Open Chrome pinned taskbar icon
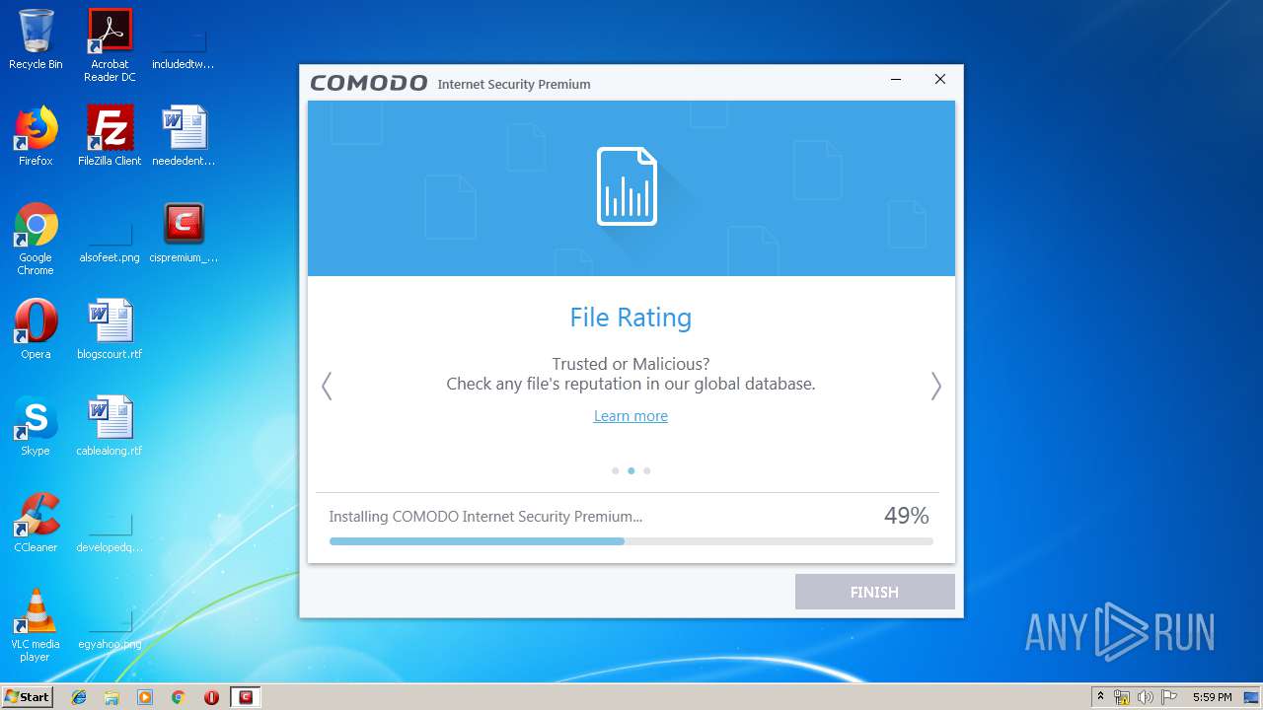Image resolution: width=1263 pixels, height=710 pixels. coord(178,697)
